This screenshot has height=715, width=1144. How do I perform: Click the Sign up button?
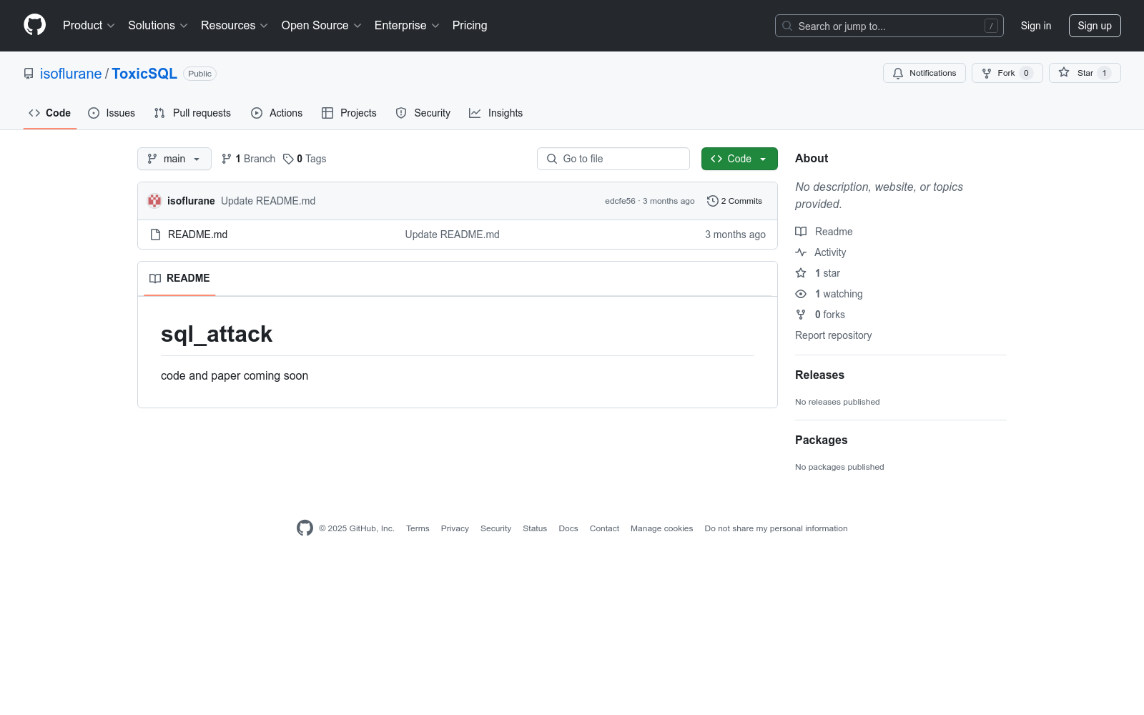coord(1095,26)
